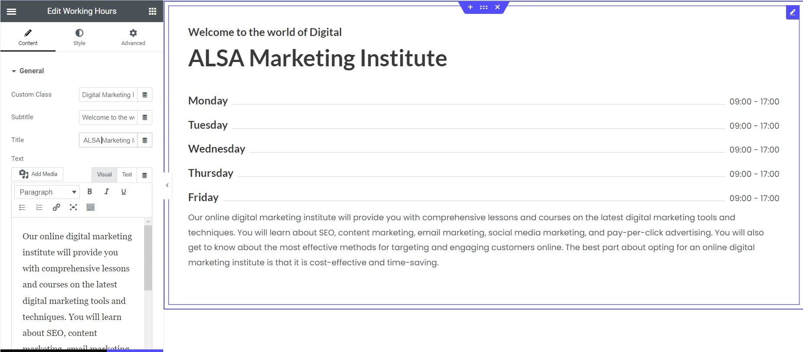This screenshot has width=803, height=352.
Task: Click the dynamic tags icon beside Title field
Action: 145,140
